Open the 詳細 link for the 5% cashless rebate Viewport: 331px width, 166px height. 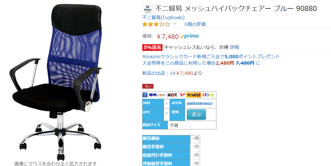(x=235, y=47)
